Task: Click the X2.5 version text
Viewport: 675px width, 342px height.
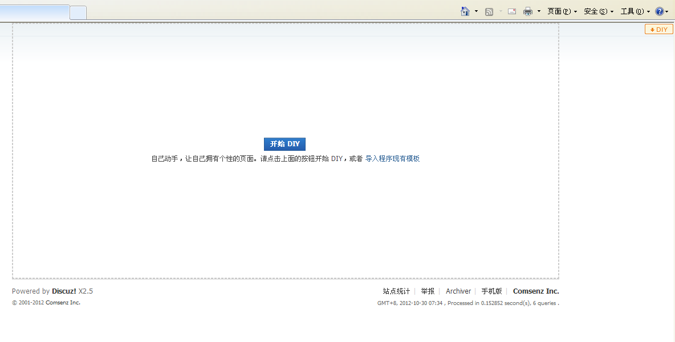Action: [86, 291]
